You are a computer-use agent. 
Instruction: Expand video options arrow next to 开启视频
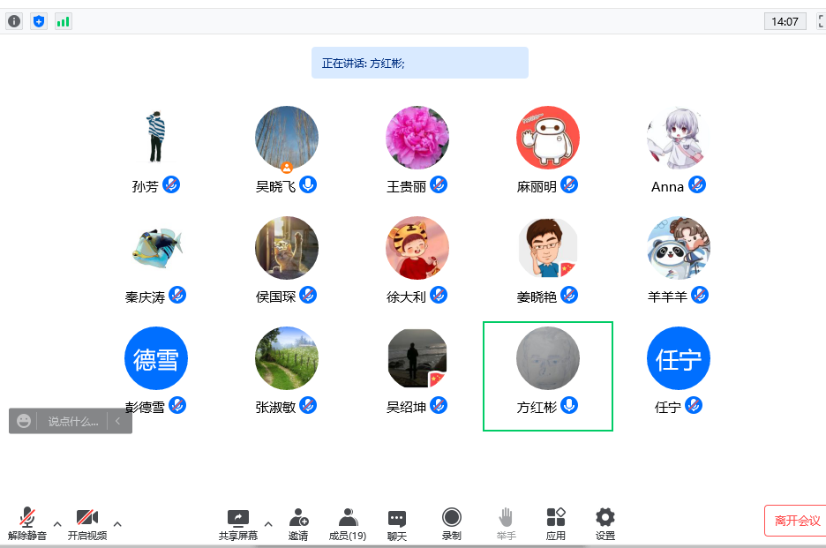(117, 524)
